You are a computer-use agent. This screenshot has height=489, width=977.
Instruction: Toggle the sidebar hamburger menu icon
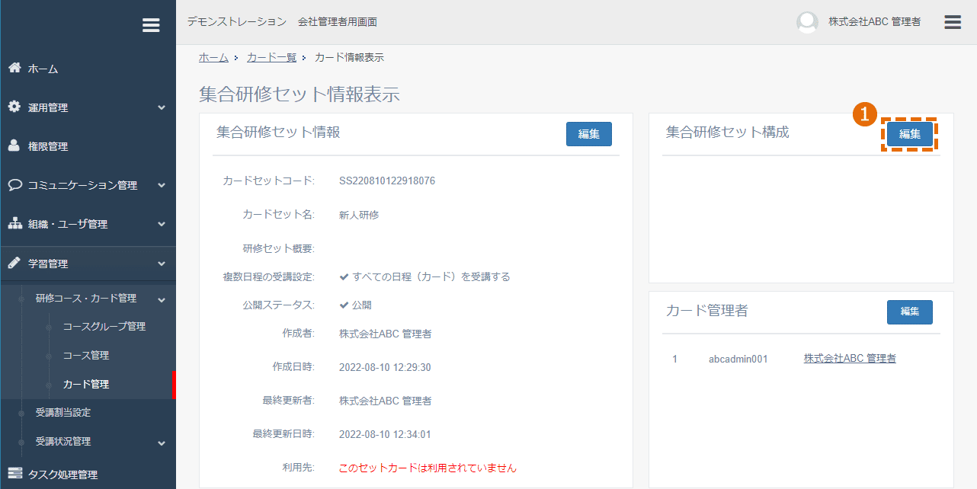coord(151,25)
